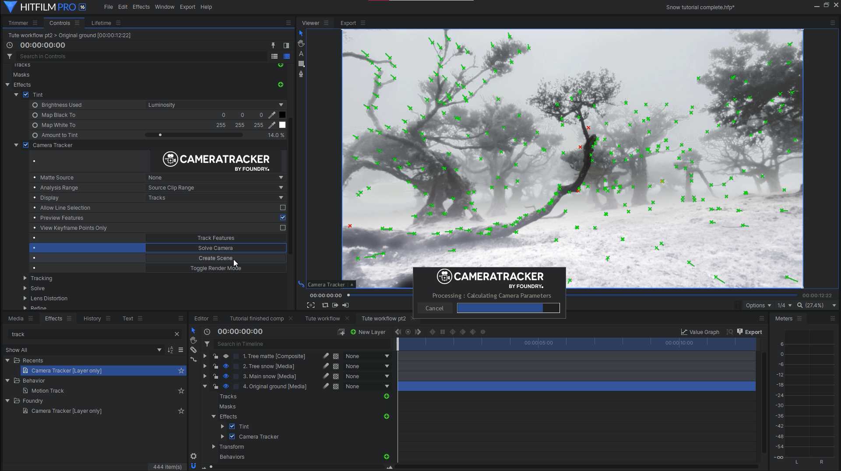Lock the Tree snow layer
The height and width of the screenshot is (471, 841).
(216, 366)
